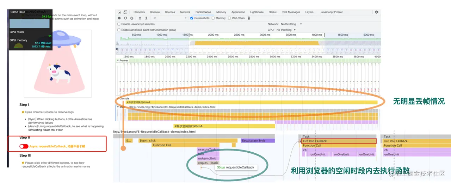The width and height of the screenshot is (451, 183).
Task: Click the load profile upload icon
Action: 140,18
